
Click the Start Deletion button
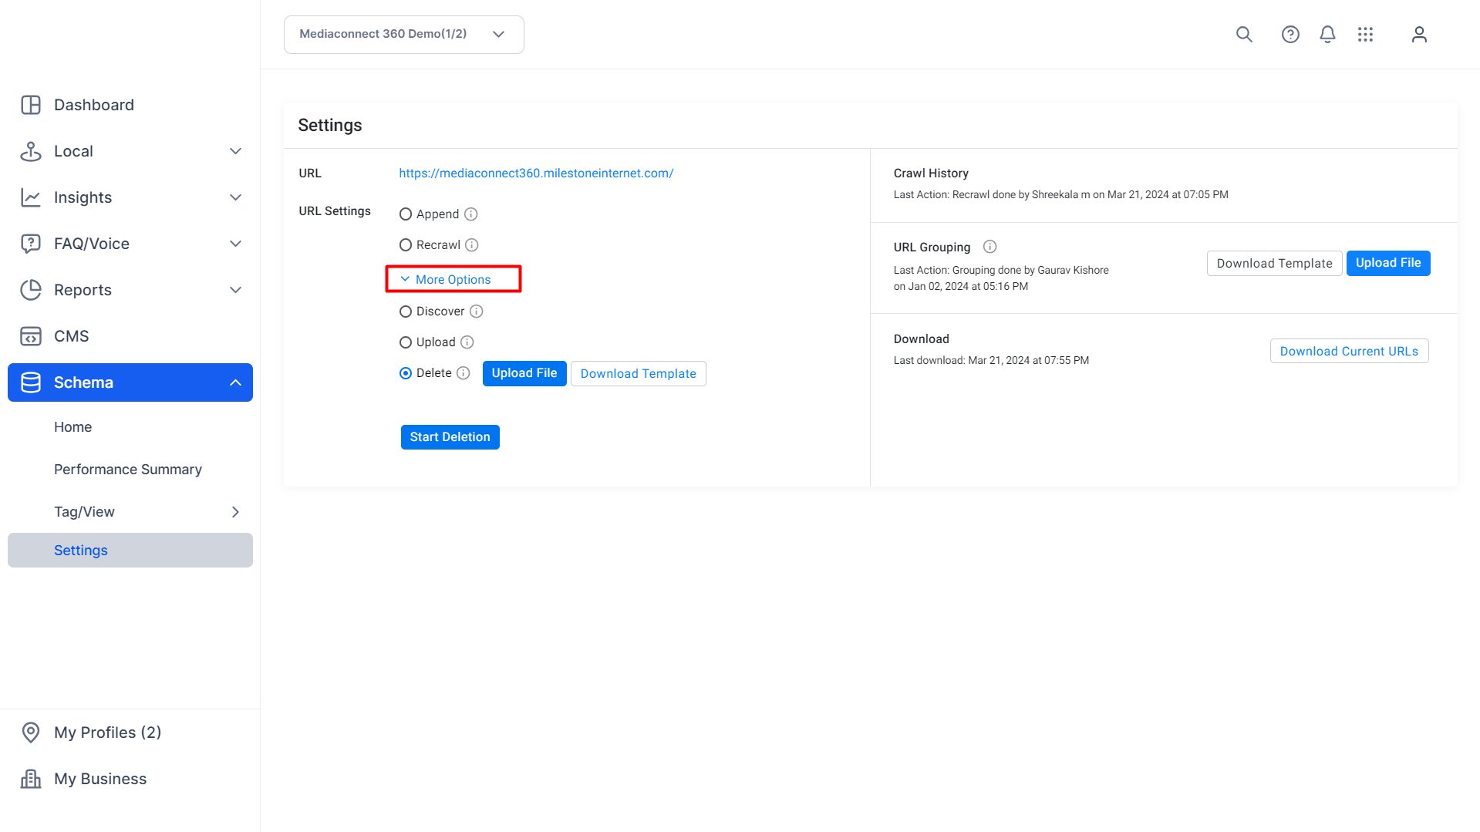pyautogui.click(x=450, y=437)
